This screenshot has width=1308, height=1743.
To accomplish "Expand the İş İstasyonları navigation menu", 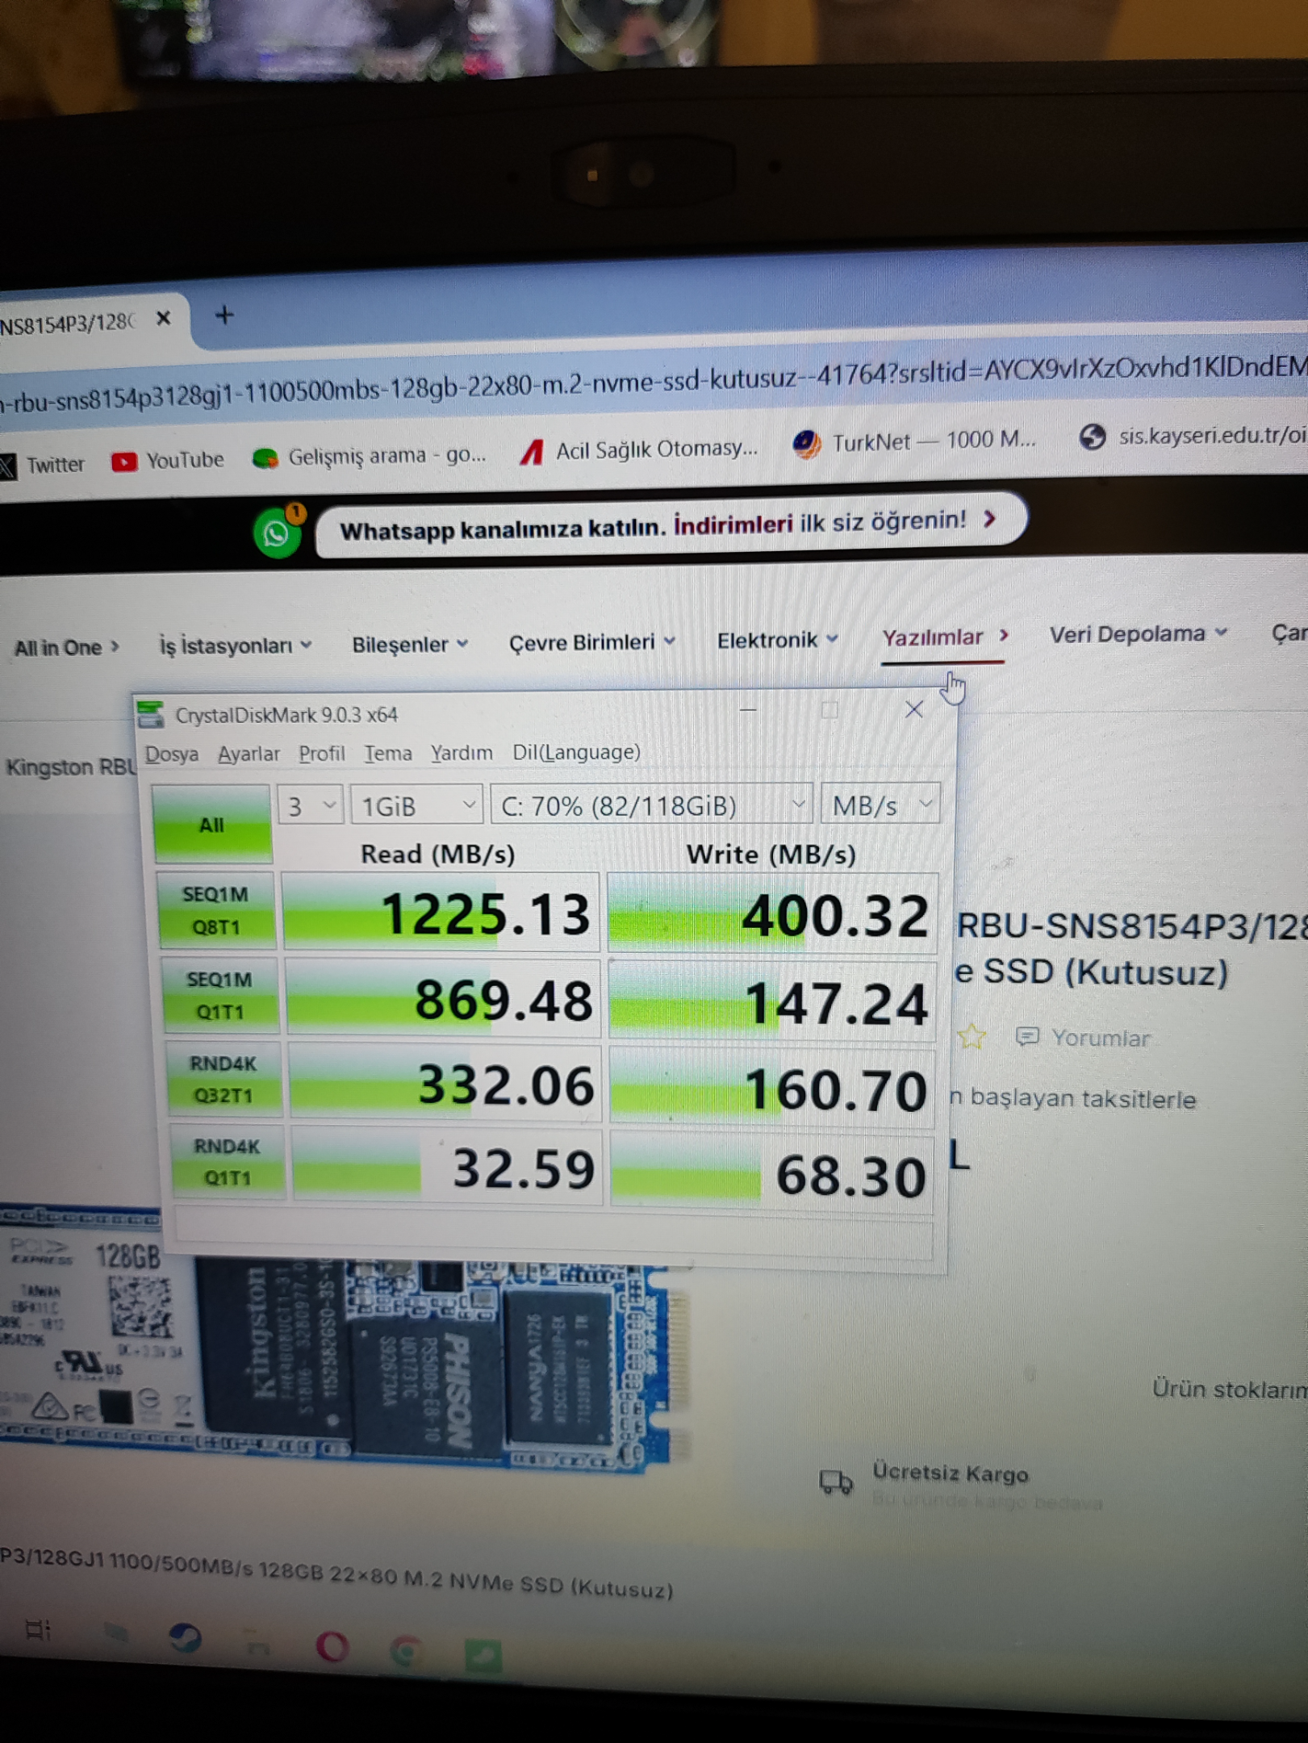I will point(235,646).
